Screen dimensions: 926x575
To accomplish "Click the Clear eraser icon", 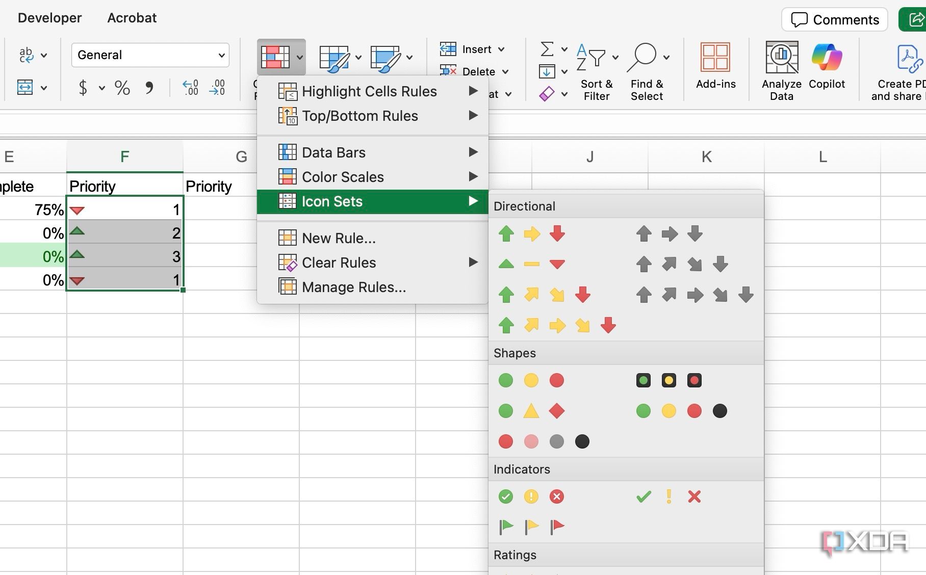I will pyautogui.click(x=547, y=94).
